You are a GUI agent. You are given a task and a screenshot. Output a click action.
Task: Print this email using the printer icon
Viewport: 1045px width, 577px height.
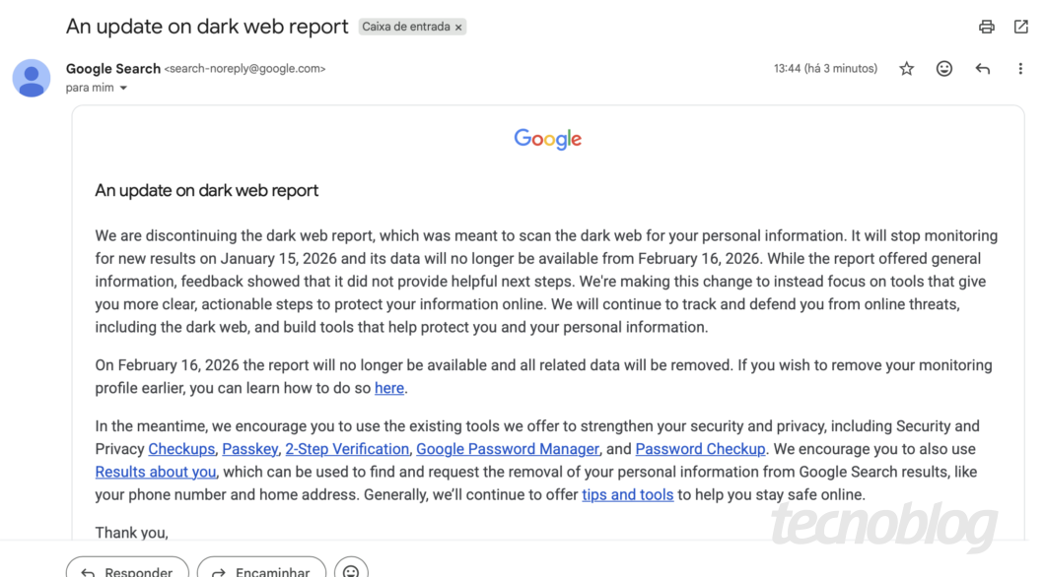[987, 27]
